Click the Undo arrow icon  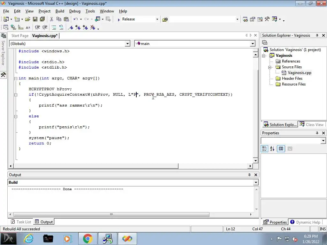75,19
